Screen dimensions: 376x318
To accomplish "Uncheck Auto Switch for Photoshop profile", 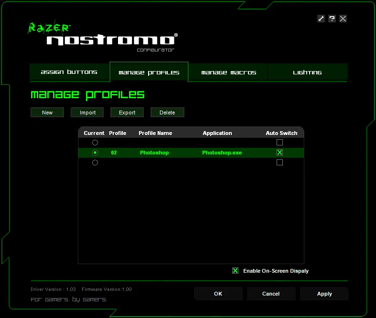I will coord(279,153).
